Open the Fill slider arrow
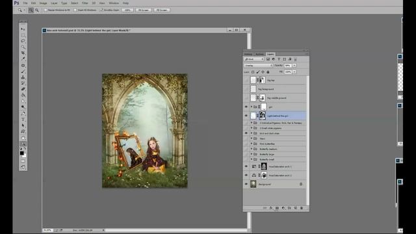 [294, 72]
